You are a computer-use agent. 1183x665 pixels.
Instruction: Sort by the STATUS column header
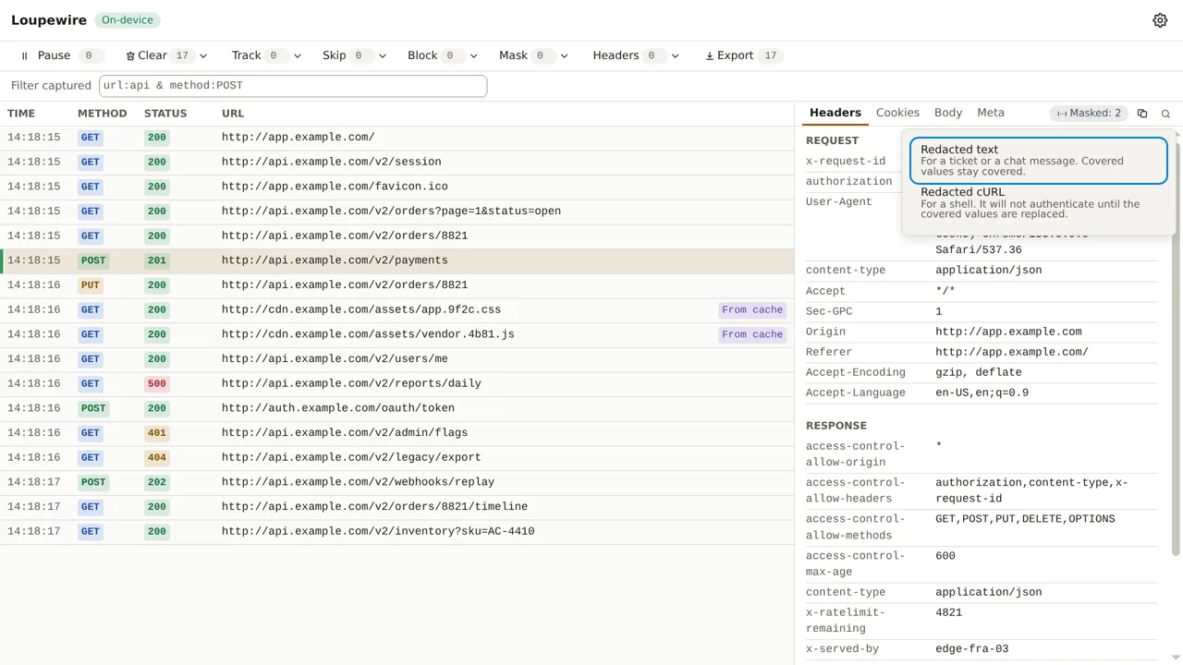pyautogui.click(x=165, y=114)
